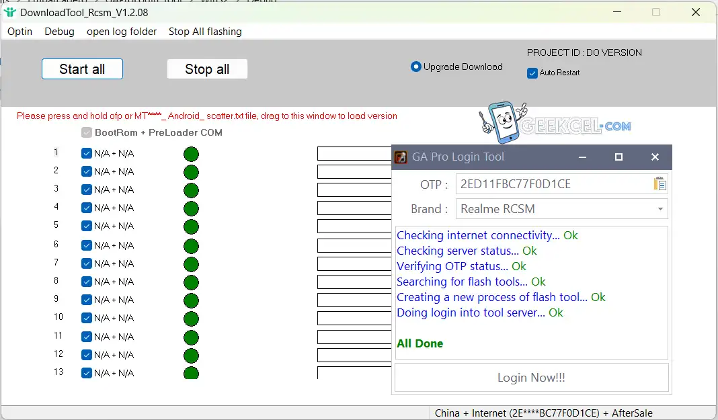Toggle the N/A + N/A checkbox on row 2
Image resolution: width=718 pixels, height=420 pixels.
(86, 171)
